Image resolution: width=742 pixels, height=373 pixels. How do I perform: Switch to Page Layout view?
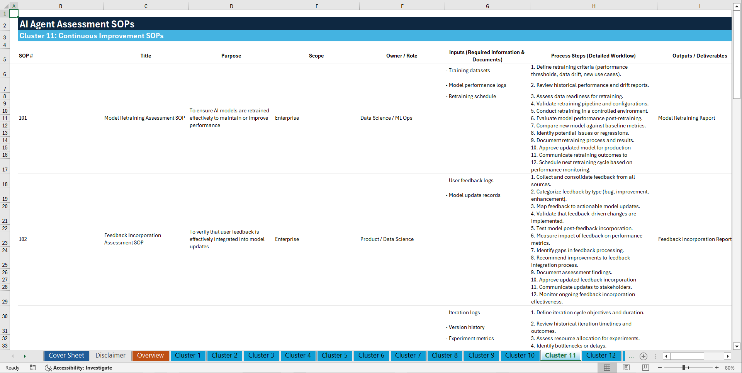pyautogui.click(x=626, y=368)
